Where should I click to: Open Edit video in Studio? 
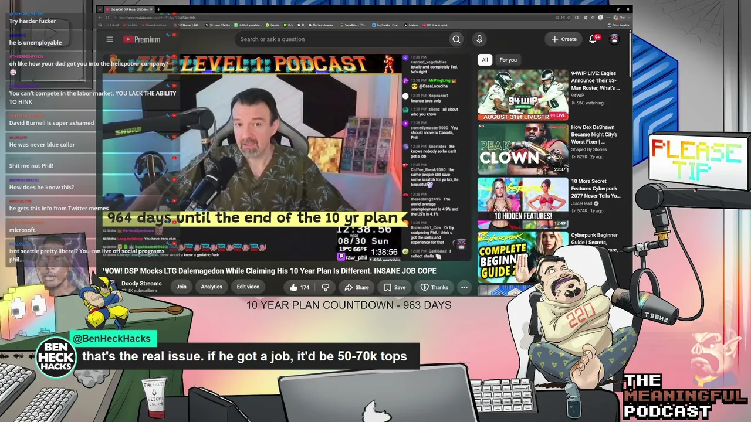[248, 287]
